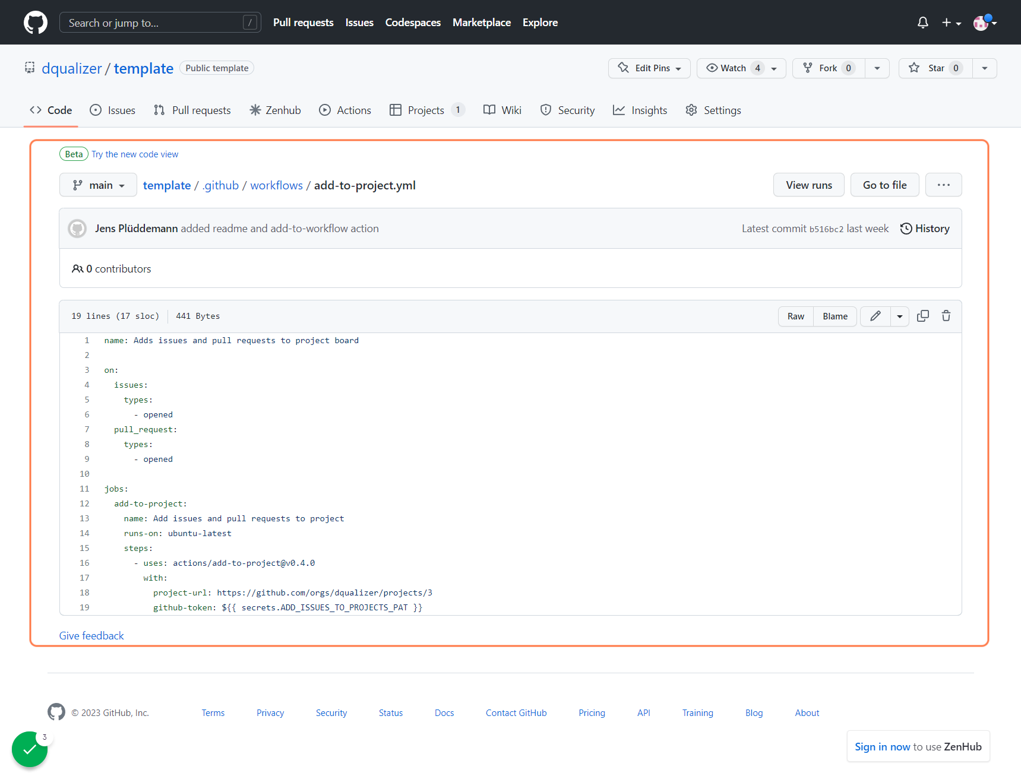
Task: Open Blame view
Action: pyautogui.click(x=835, y=316)
